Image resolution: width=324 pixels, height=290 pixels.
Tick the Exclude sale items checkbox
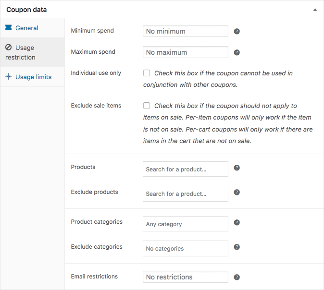pos(147,106)
